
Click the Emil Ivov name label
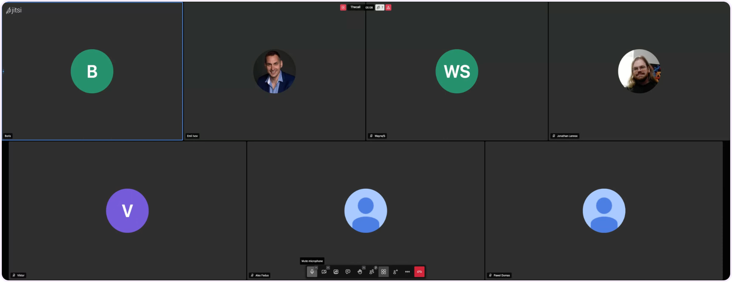pyautogui.click(x=193, y=136)
